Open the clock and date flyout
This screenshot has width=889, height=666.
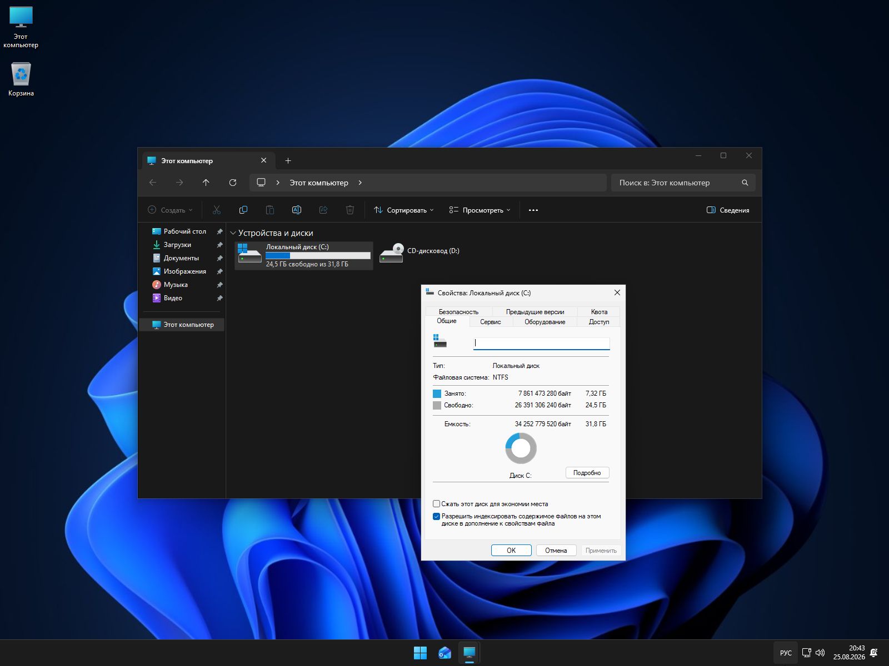(x=849, y=653)
